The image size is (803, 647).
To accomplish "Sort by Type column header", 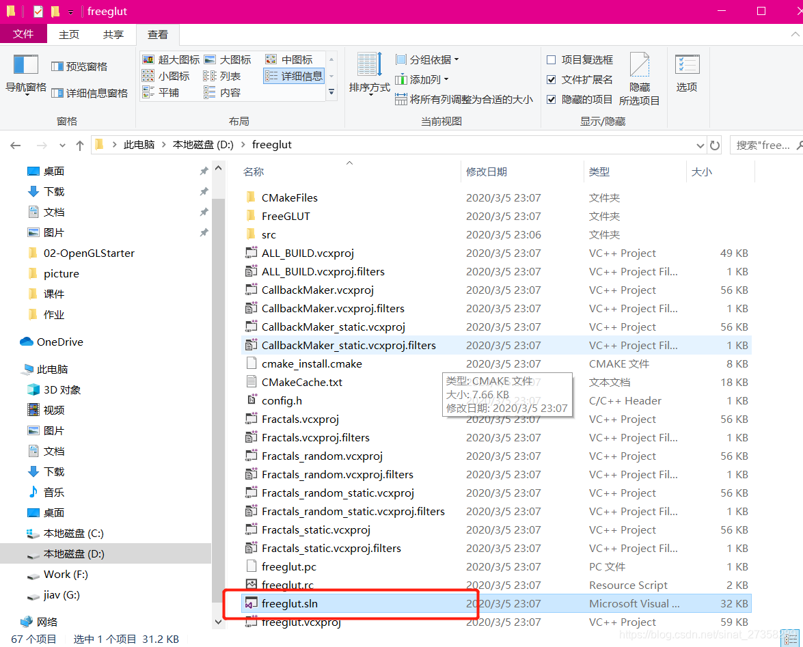I will point(635,172).
